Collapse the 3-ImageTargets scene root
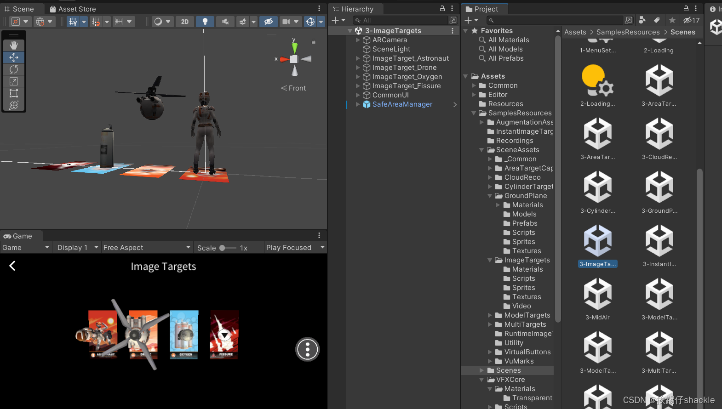This screenshot has height=409, width=722. pos(350,31)
